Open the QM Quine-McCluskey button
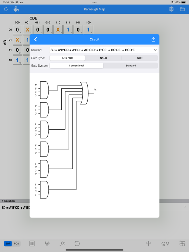The image size is (189, 252). pos(165,244)
